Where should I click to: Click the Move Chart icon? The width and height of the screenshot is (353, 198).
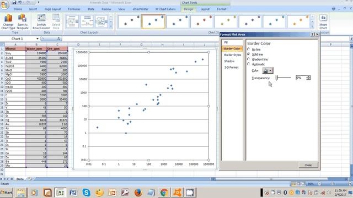click(x=323, y=22)
